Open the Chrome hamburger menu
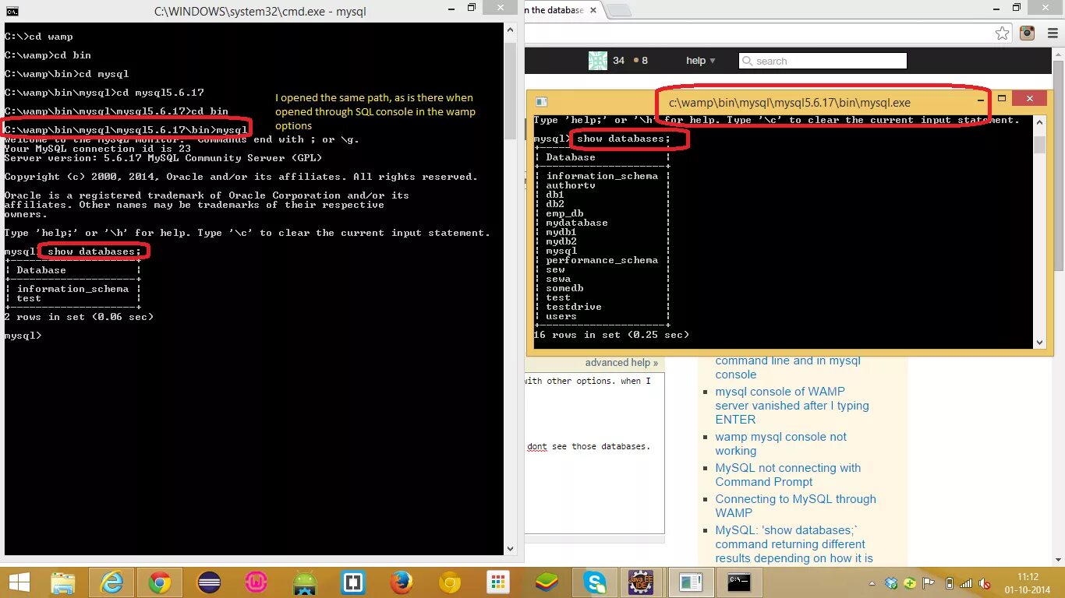 pyautogui.click(x=1051, y=33)
